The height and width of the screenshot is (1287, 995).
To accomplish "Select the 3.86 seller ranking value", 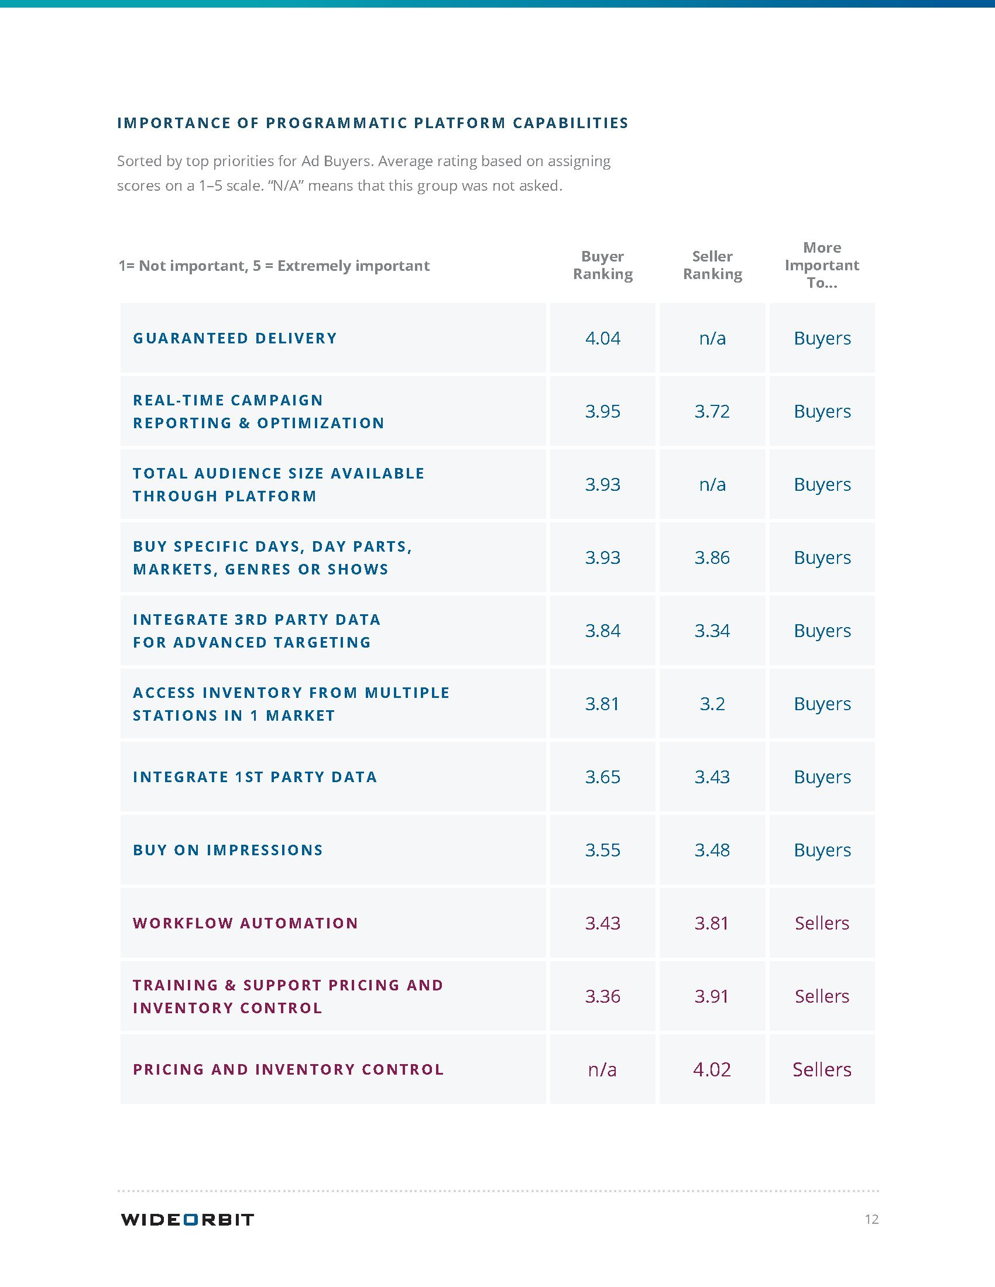I will click(x=712, y=558).
